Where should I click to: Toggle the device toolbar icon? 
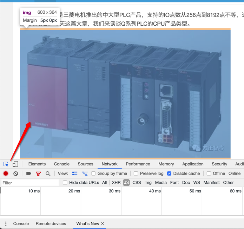pos(15,164)
